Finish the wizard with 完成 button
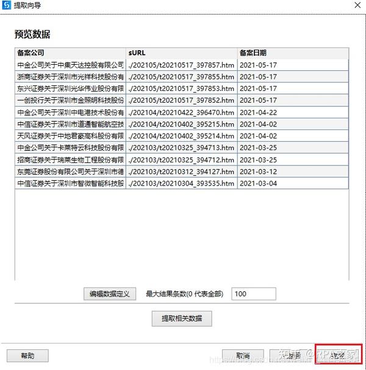Viewport: 366px width, 370px height. pos(338,355)
